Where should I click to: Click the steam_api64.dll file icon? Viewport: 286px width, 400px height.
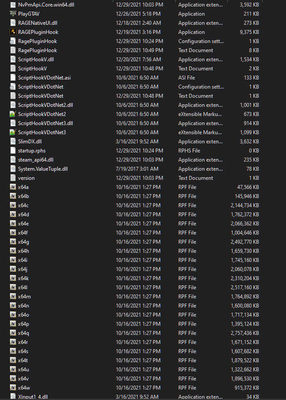point(13,160)
